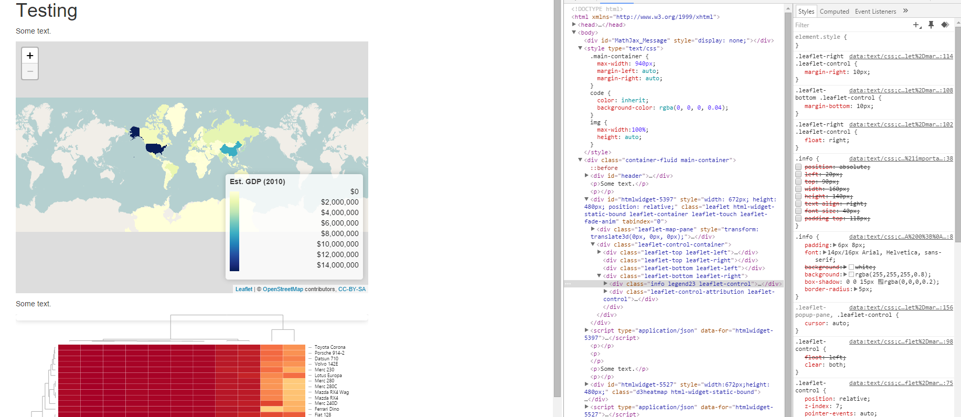
Task: Enable the position: absolute property checkbox
Action: tap(798, 167)
